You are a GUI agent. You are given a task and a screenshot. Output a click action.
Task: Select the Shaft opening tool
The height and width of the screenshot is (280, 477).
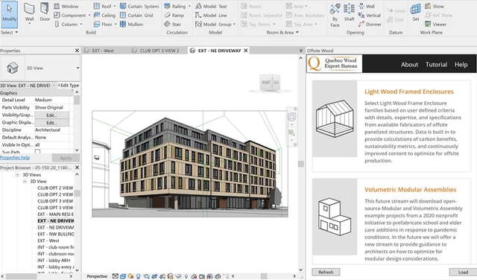pyautogui.click(x=350, y=12)
